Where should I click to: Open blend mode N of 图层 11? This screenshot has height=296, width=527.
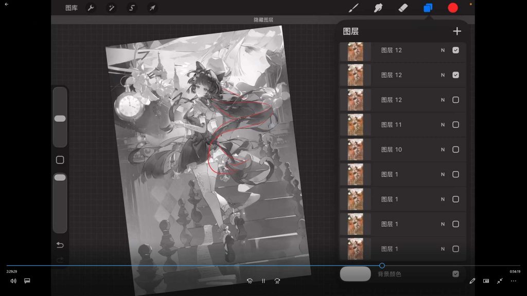[443, 125]
